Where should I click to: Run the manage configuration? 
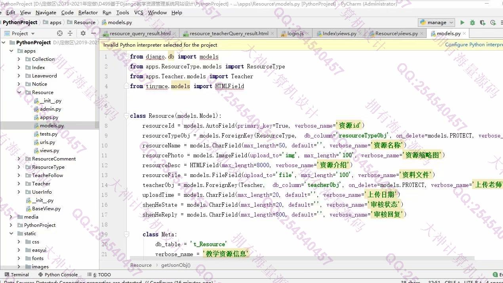click(x=462, y=23)
